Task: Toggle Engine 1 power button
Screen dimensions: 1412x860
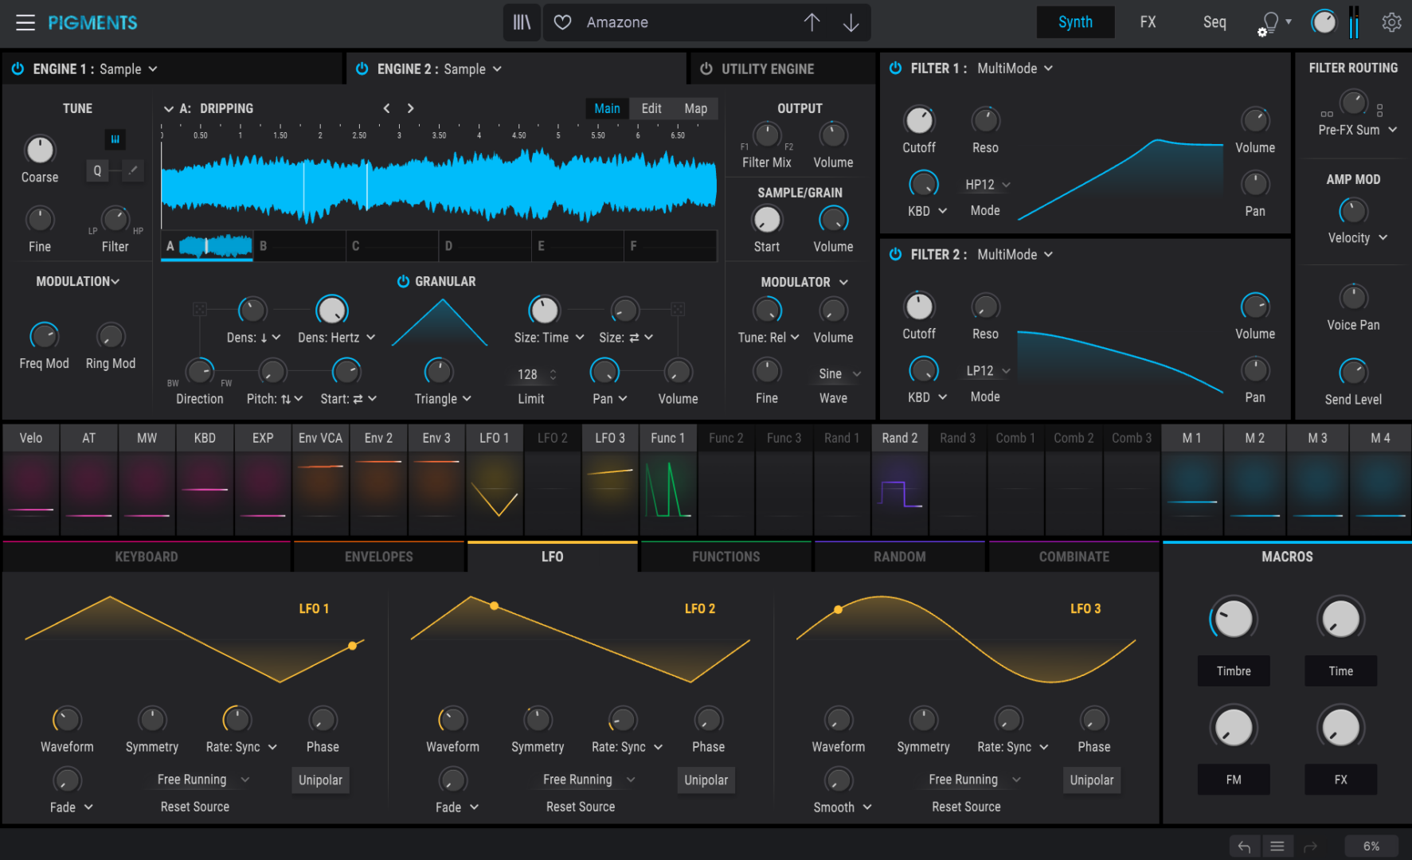Action: [x=18, y=69]
